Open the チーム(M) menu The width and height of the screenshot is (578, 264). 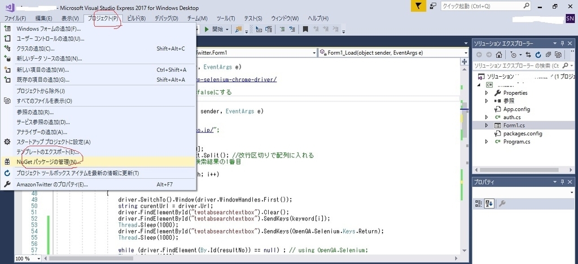coord(197,19)
